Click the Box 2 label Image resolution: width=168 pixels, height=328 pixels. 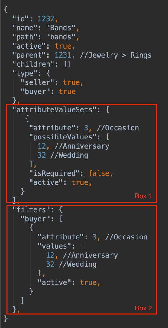[x=144, y=308]
